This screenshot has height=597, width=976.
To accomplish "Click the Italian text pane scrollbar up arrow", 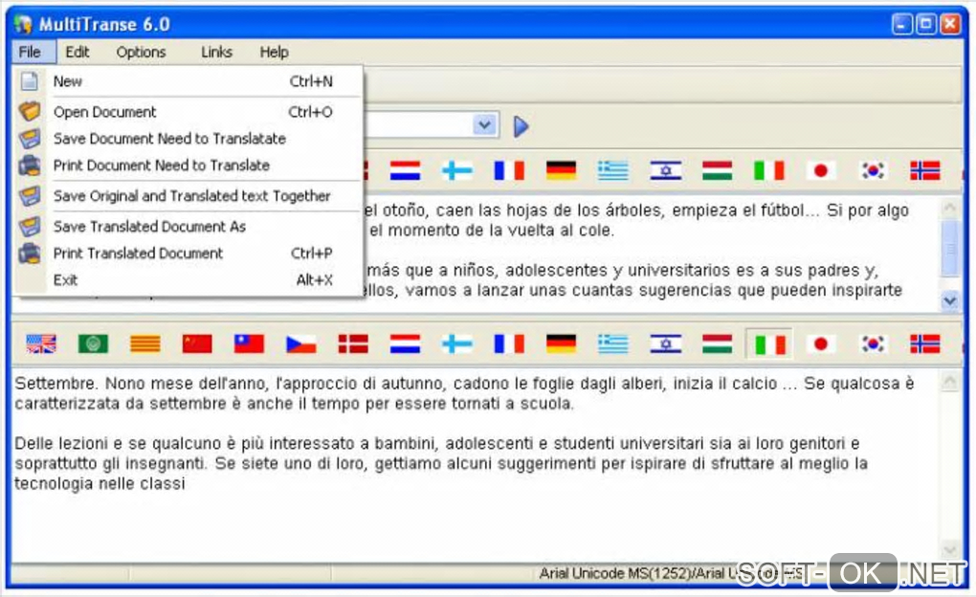I will (950, 381).
